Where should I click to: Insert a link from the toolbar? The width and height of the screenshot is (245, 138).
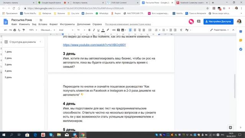point(114,30)
